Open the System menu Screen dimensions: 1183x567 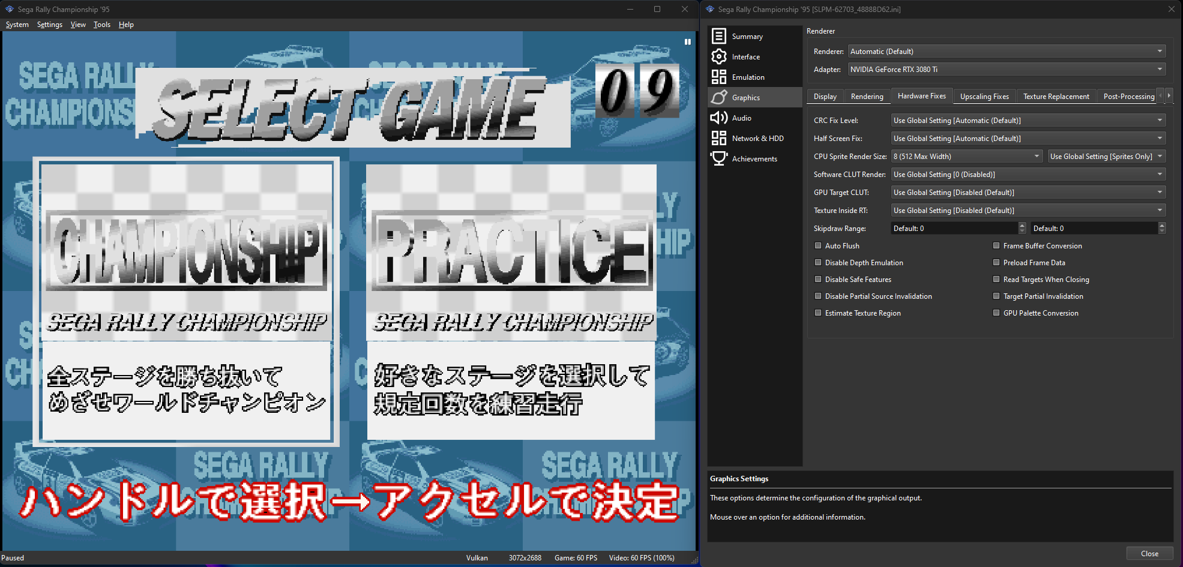coord(17,25)
